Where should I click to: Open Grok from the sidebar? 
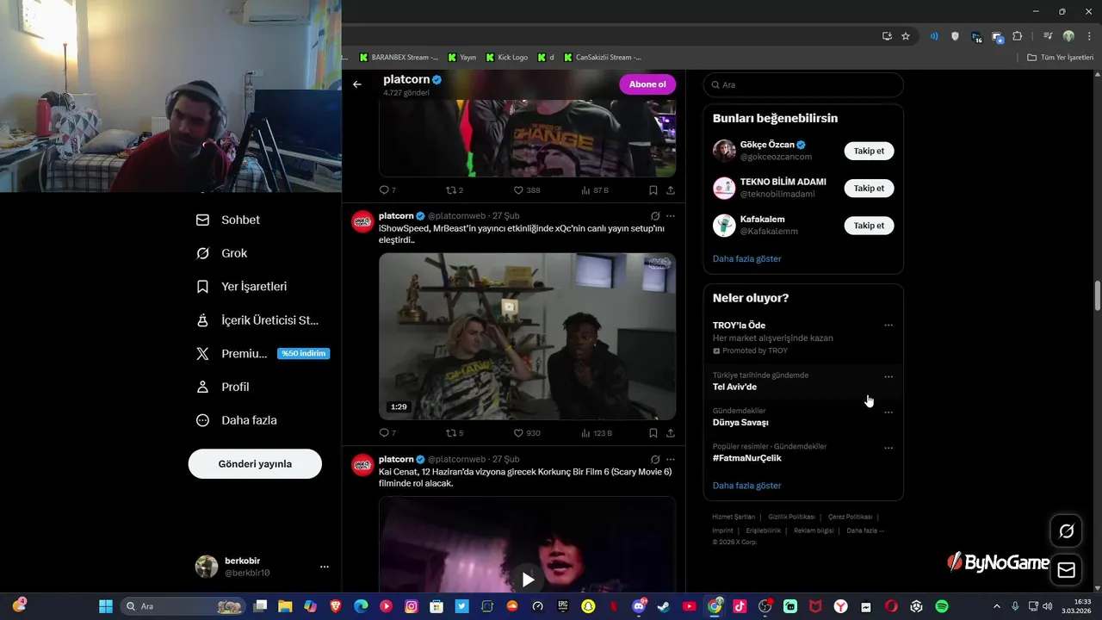[x=222, y=253]
